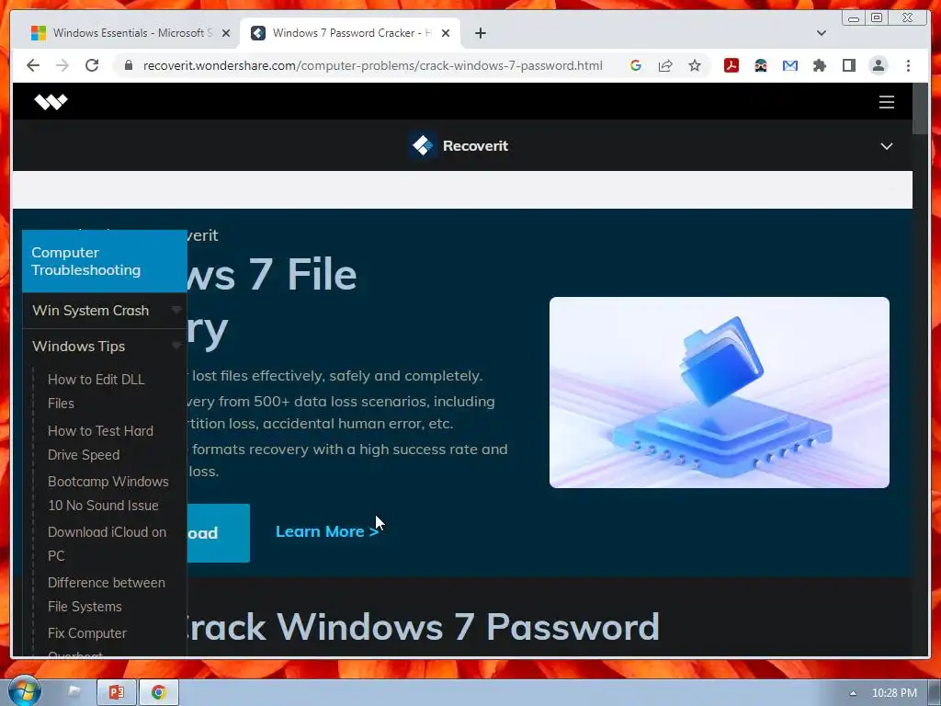Open Download iCloud on PC link
Image resolution: width=941 pixels, height=706 pixels.
107,544
